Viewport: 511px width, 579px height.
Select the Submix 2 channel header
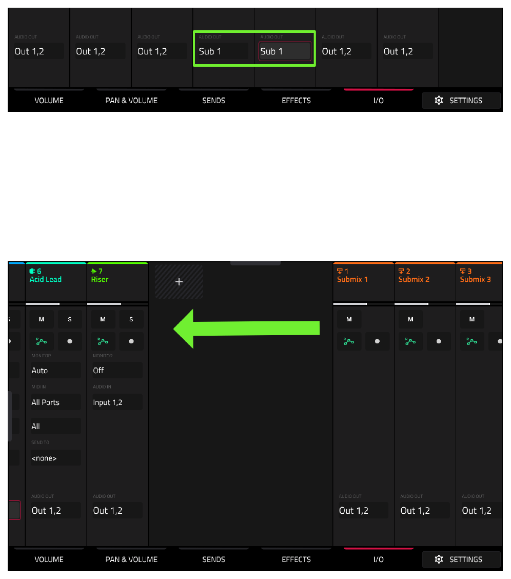pyautogui.click(x=425, y=282)
